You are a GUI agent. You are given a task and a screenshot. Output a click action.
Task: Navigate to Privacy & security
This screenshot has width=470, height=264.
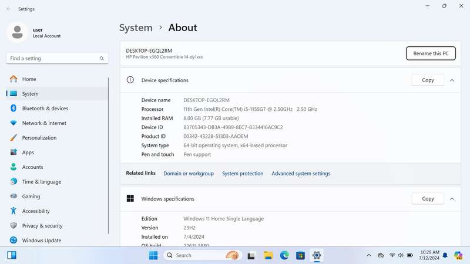pyautogui.click(x=57, y=226)
